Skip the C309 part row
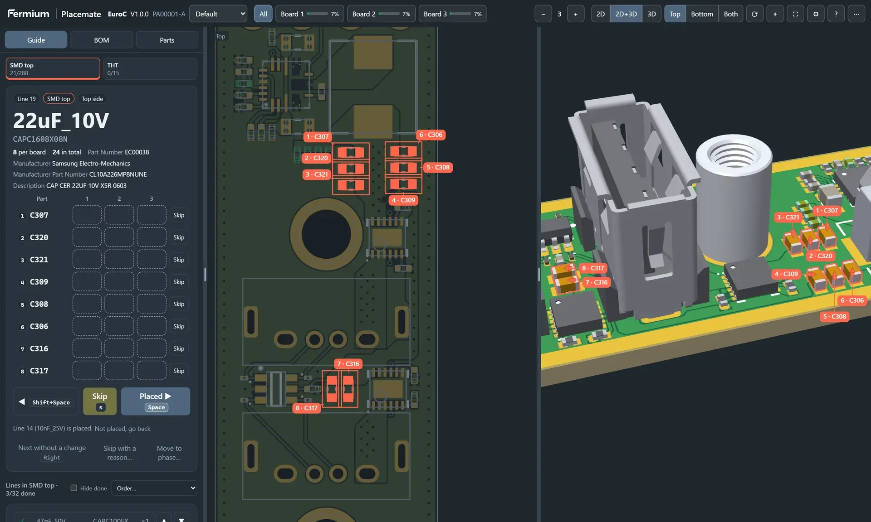Image resolution: width=871 pixels, height=522 pixels. point(179,282)
